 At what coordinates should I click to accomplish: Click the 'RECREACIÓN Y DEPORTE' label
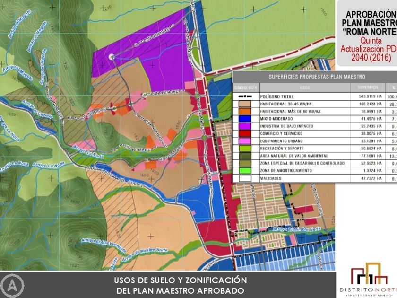(x=282, y=149)
